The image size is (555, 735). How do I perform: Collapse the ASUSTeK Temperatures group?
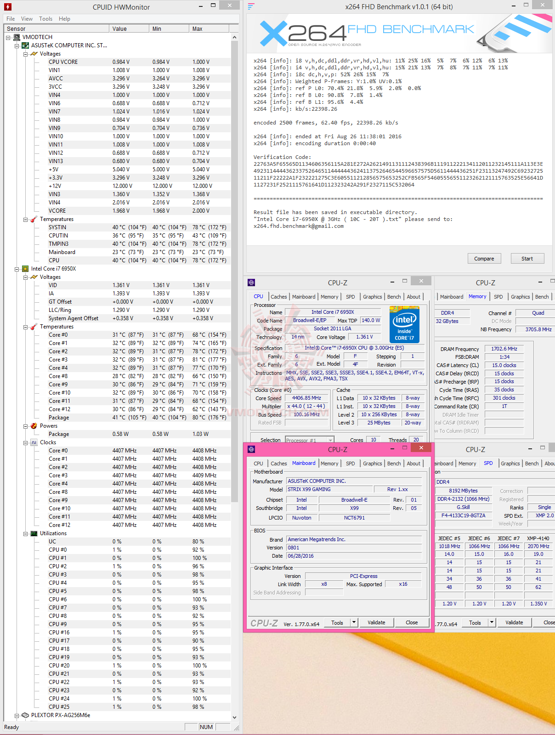[26, 219]
